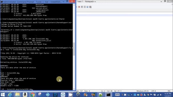Viewport: 173px width, 97px height.
Task: Click the '7-Zip [64] 16.04' copyright line
Action: (31, 53)
